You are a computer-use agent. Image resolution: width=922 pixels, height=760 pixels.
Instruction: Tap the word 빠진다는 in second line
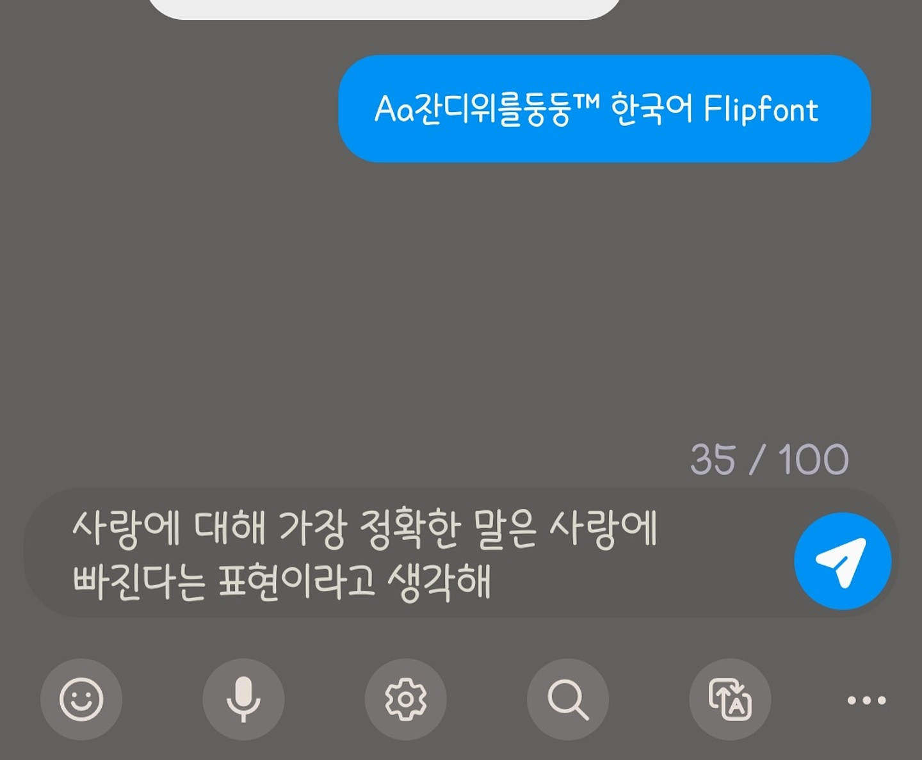139,582
